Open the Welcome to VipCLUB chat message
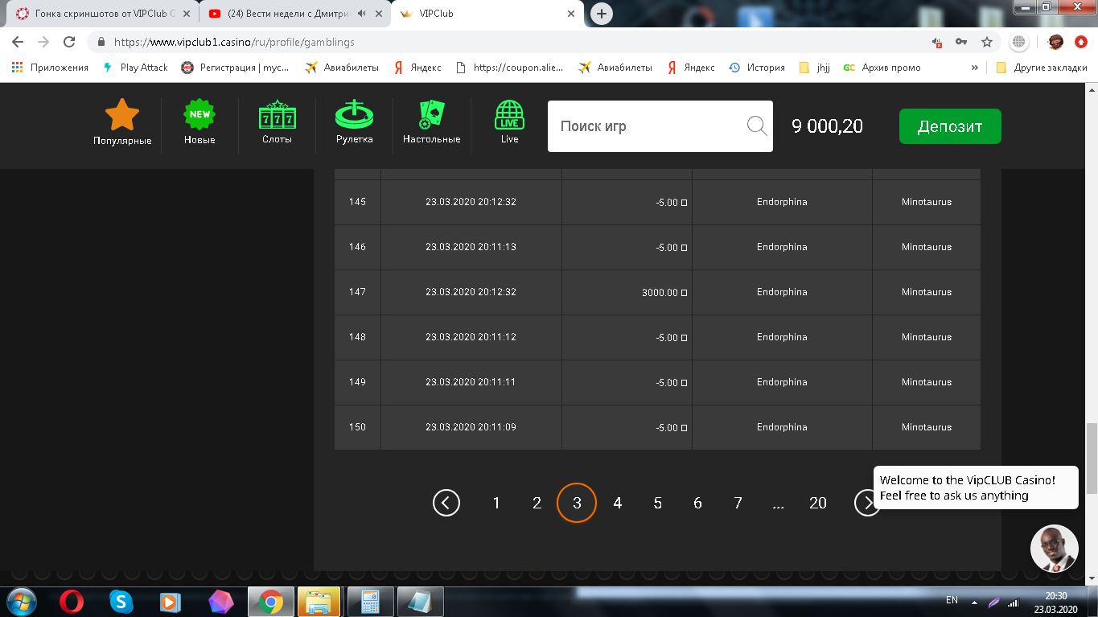 (976, 487)
